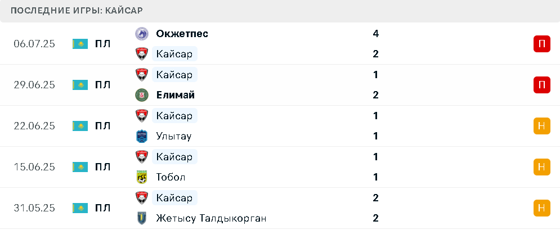Click the orange Н draw badge for 22.06.25
The width and height of the screenshot is (560, 230).
[542, 126]
